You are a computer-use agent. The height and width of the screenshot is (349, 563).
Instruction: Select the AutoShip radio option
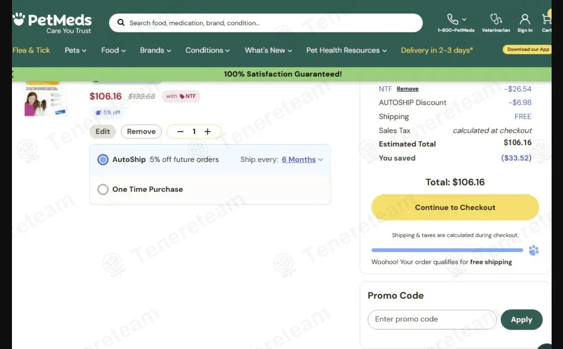[x=103, y=159]
